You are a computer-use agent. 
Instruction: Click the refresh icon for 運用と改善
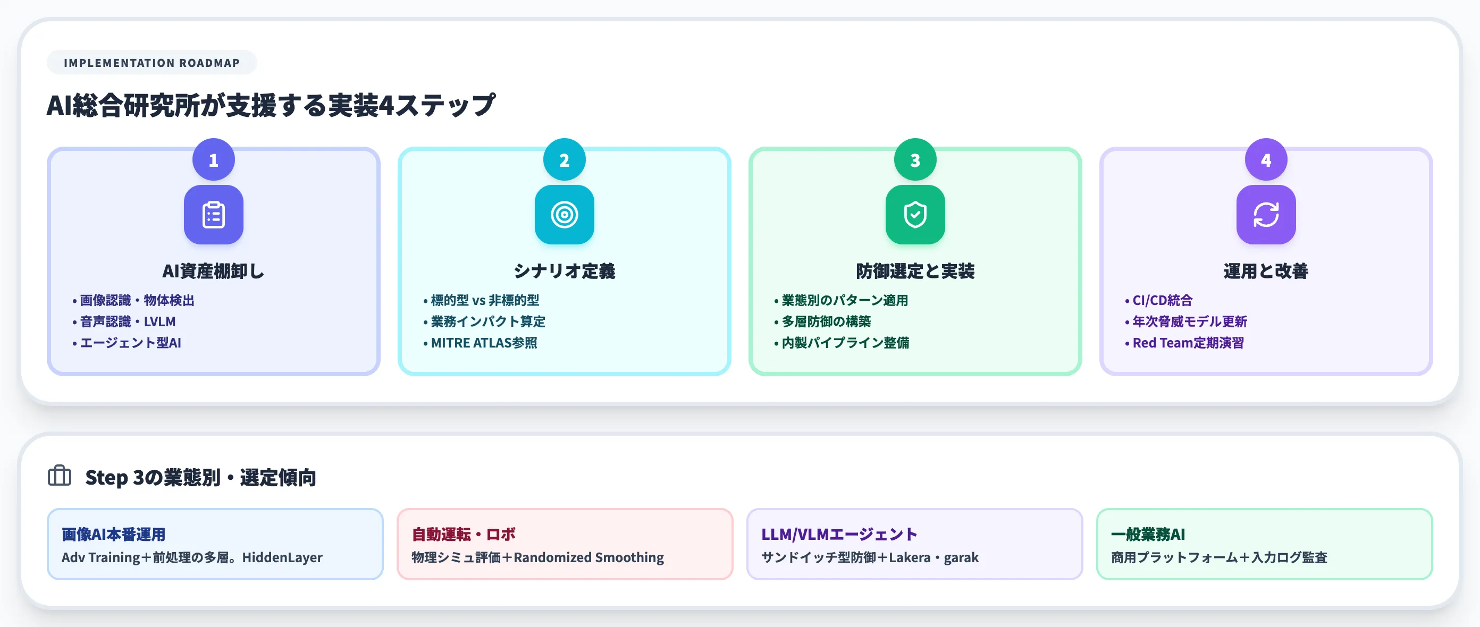(x=1266, y=215)
